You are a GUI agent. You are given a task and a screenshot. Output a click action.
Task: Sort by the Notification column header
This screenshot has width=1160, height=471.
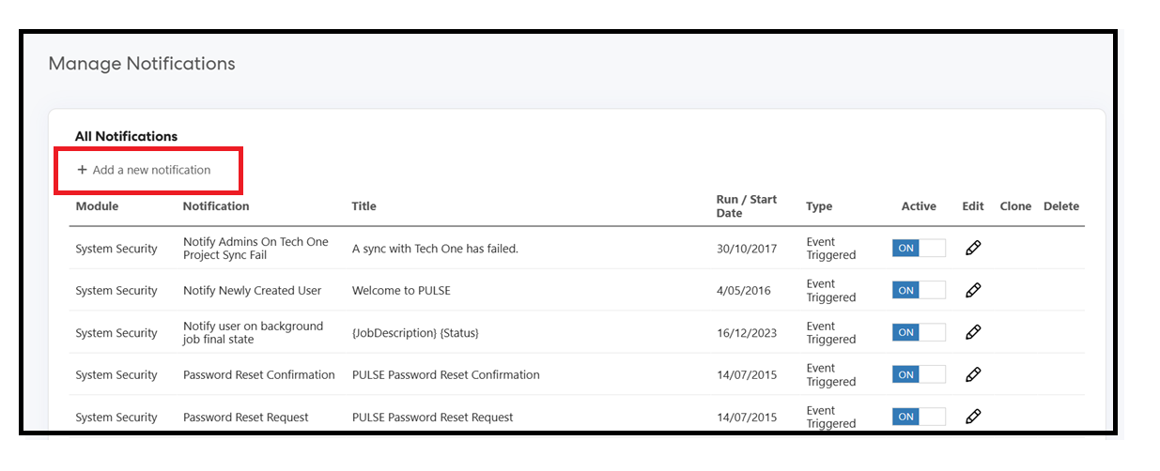tap(216, 205)
